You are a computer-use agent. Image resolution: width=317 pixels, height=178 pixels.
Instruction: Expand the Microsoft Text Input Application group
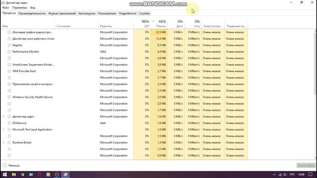point(3,130)
